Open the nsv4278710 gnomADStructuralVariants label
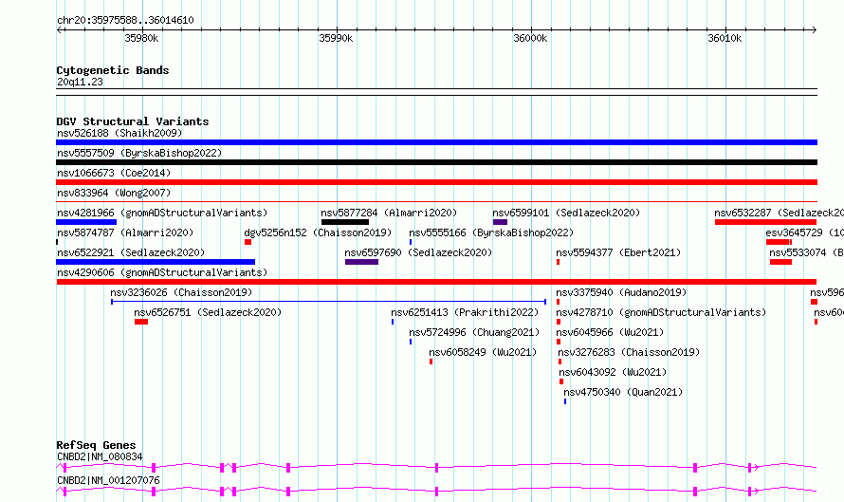The height and width of the screenshot is (502, 844). 661,312
